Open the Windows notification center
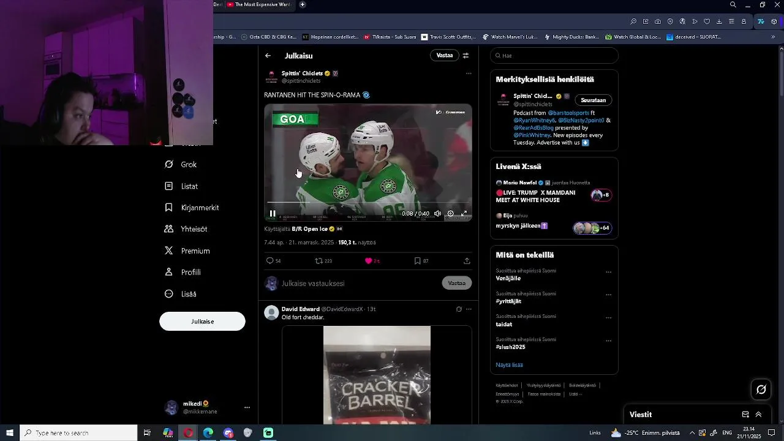 click(772, 433)
